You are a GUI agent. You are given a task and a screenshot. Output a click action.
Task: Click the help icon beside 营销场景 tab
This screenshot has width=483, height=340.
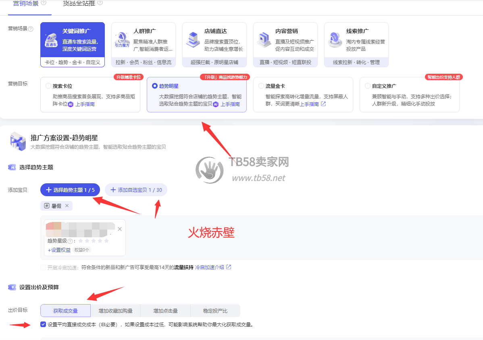click(44, 3)
